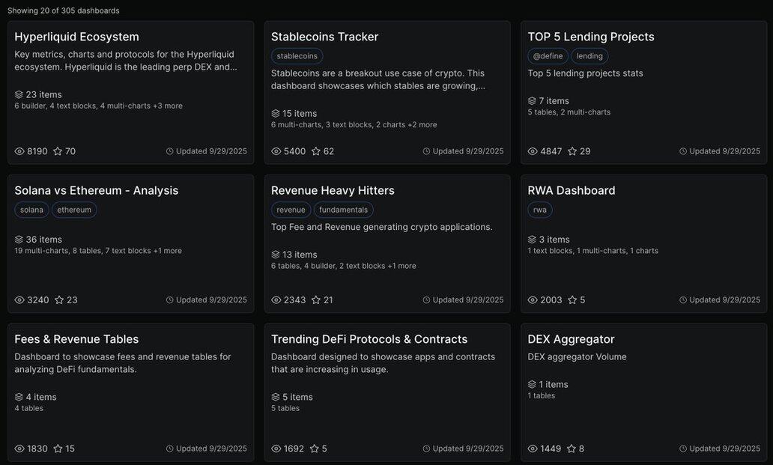Click the layers icon on Trending DeFi Protocols card
This screenshot has height=465, width=773.
pos(276,398)
